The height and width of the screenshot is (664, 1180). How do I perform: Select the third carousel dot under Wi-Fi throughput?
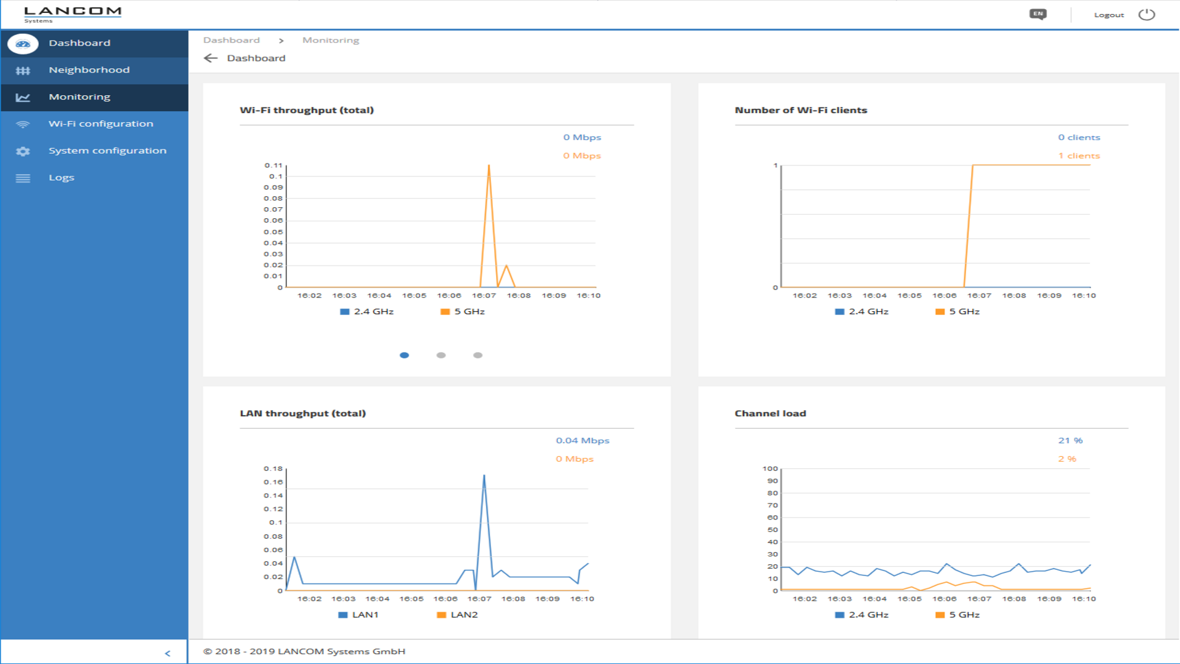coord(478,355)
